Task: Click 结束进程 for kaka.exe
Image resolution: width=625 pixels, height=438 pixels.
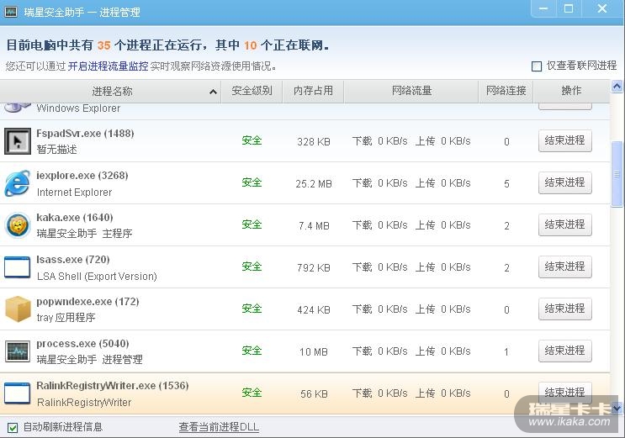Action: [564, 224]
